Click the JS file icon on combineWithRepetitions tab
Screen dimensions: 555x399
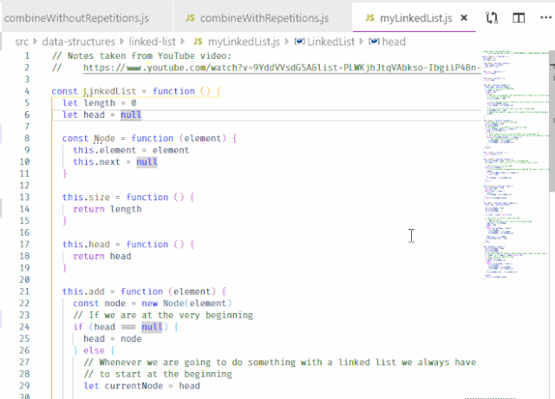190,17
